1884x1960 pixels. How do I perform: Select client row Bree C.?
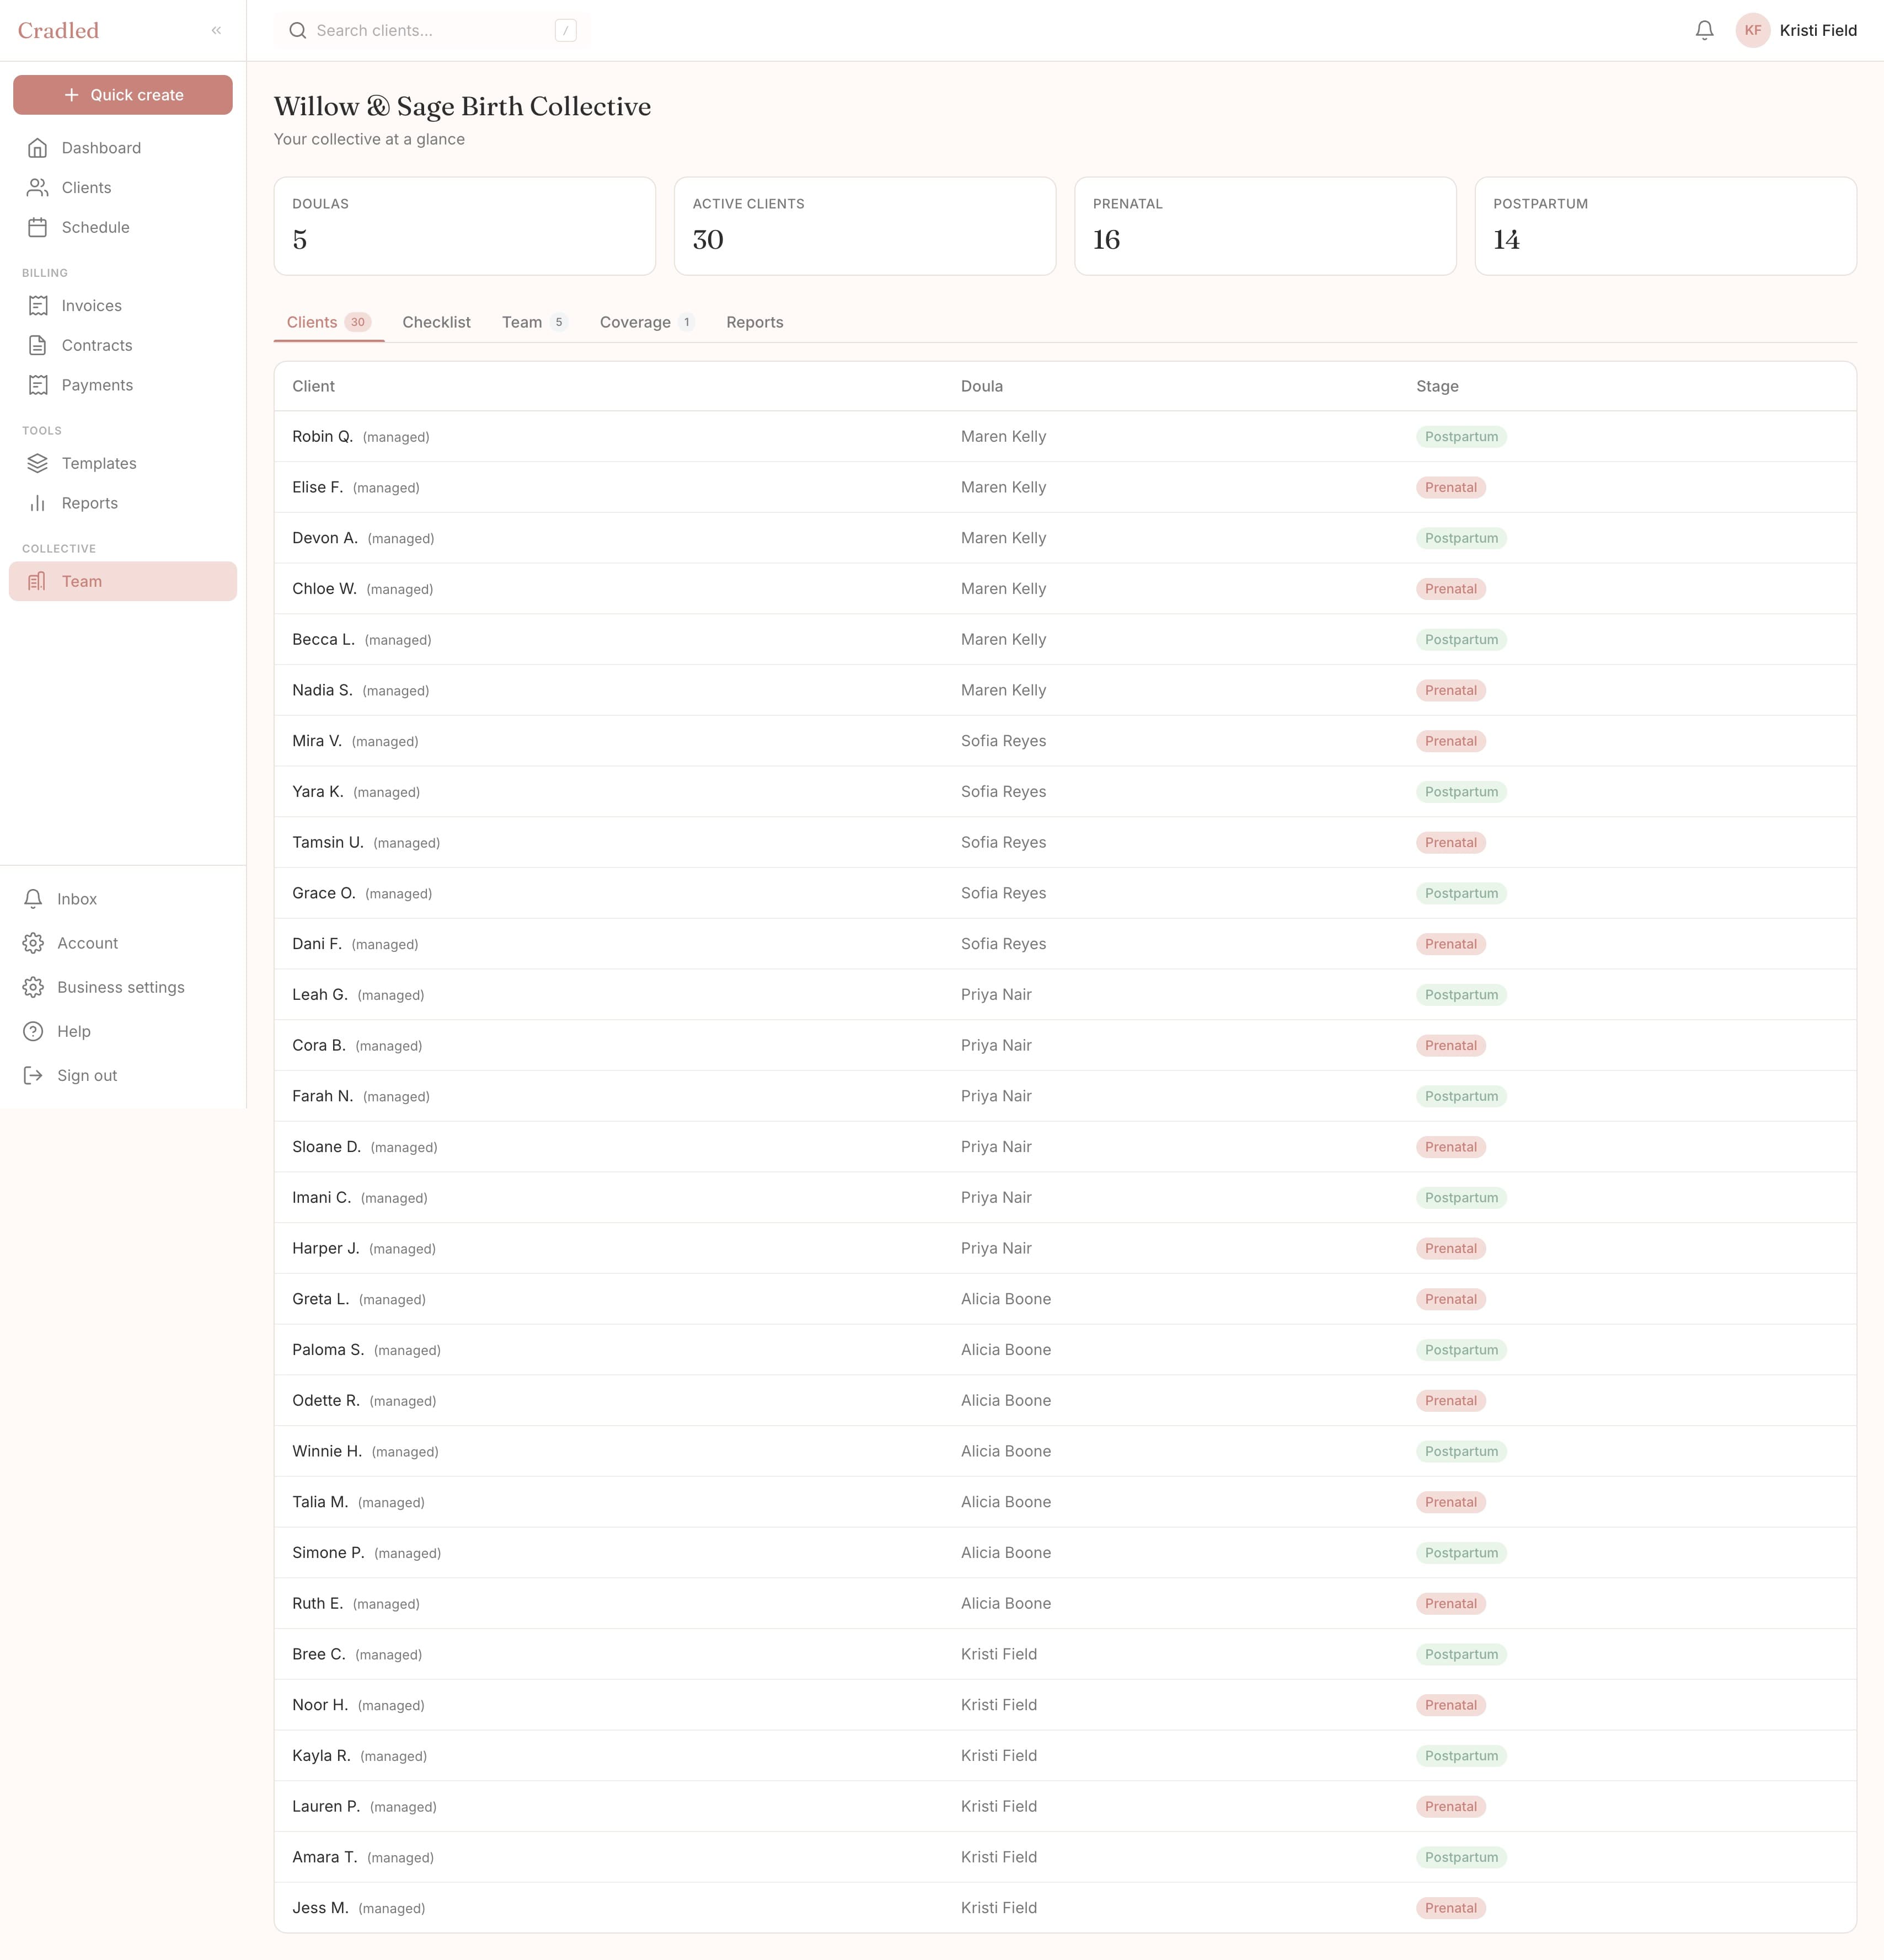(1065, 1655)
